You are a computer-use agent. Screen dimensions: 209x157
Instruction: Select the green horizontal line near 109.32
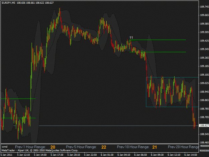click(x=158, y=52)
